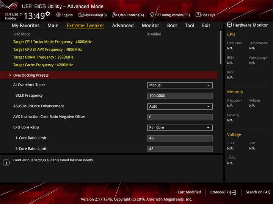
Task: Click Target Cache Frequency : 4200MHz
Action: pos(43,65)
